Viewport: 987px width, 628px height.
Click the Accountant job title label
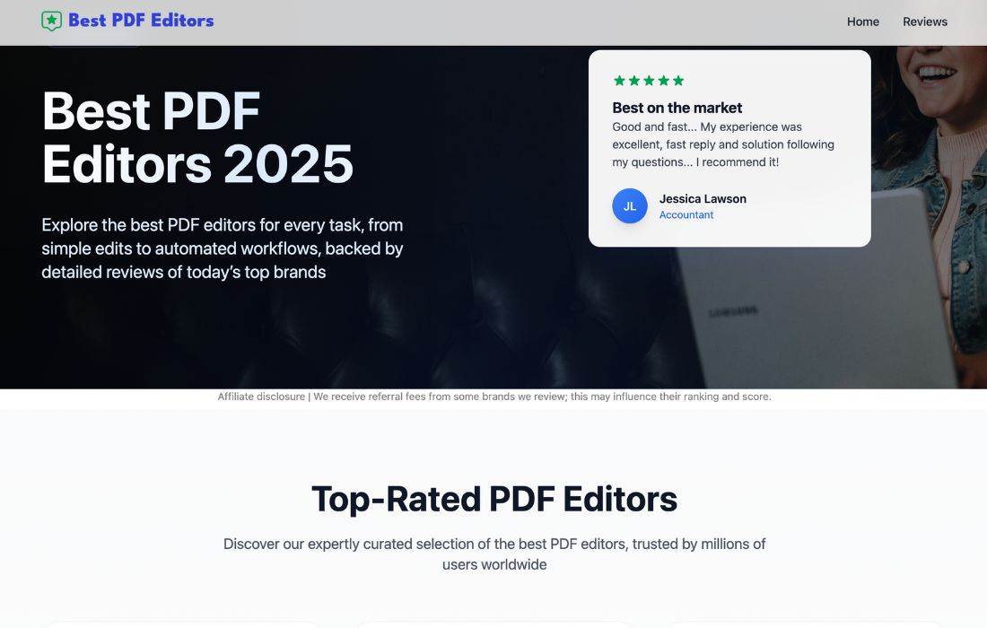(686, 215)
